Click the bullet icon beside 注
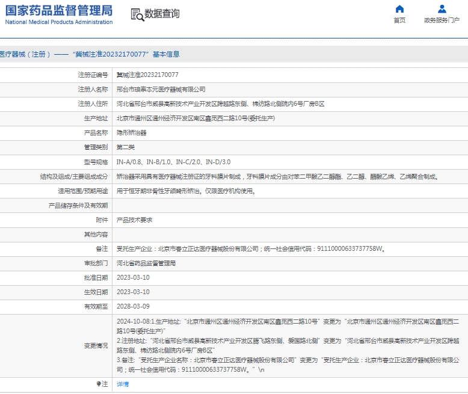 99,384
